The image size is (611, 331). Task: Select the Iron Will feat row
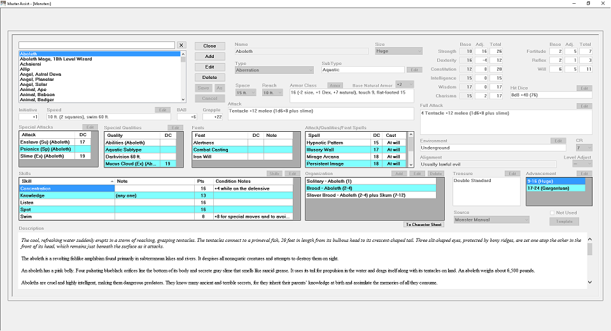point(242,157)
